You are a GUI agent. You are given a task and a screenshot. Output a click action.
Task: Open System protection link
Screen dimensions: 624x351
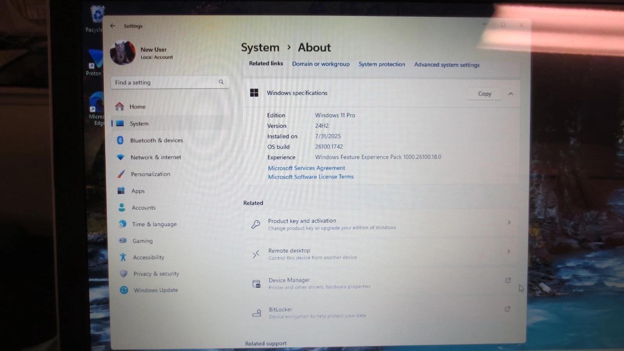[x=382, y=64]
